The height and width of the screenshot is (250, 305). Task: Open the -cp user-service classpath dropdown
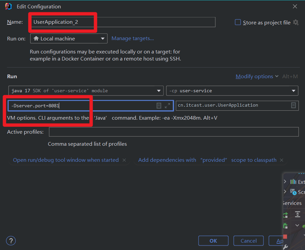click(x=232, y=91)
